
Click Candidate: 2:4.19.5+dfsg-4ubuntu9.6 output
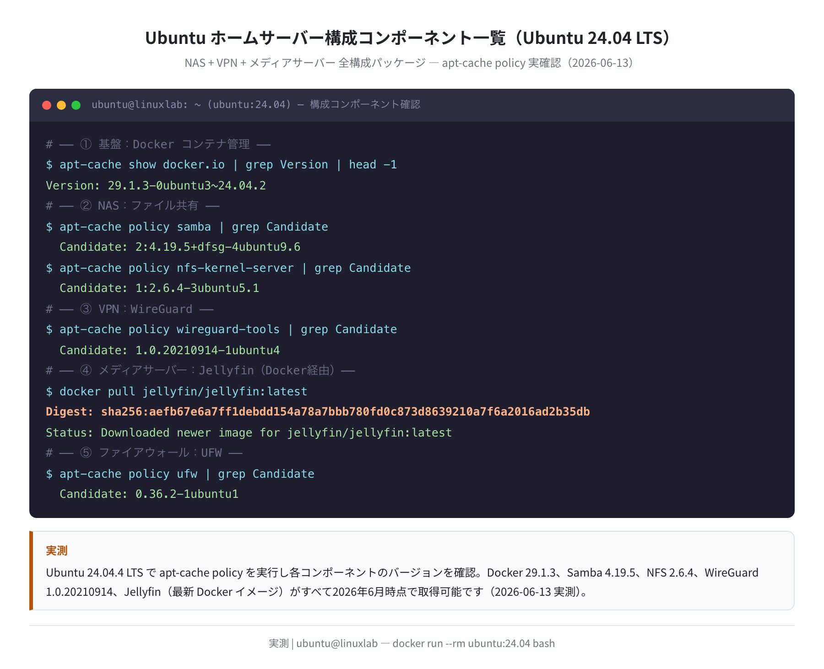pos(180,247)
